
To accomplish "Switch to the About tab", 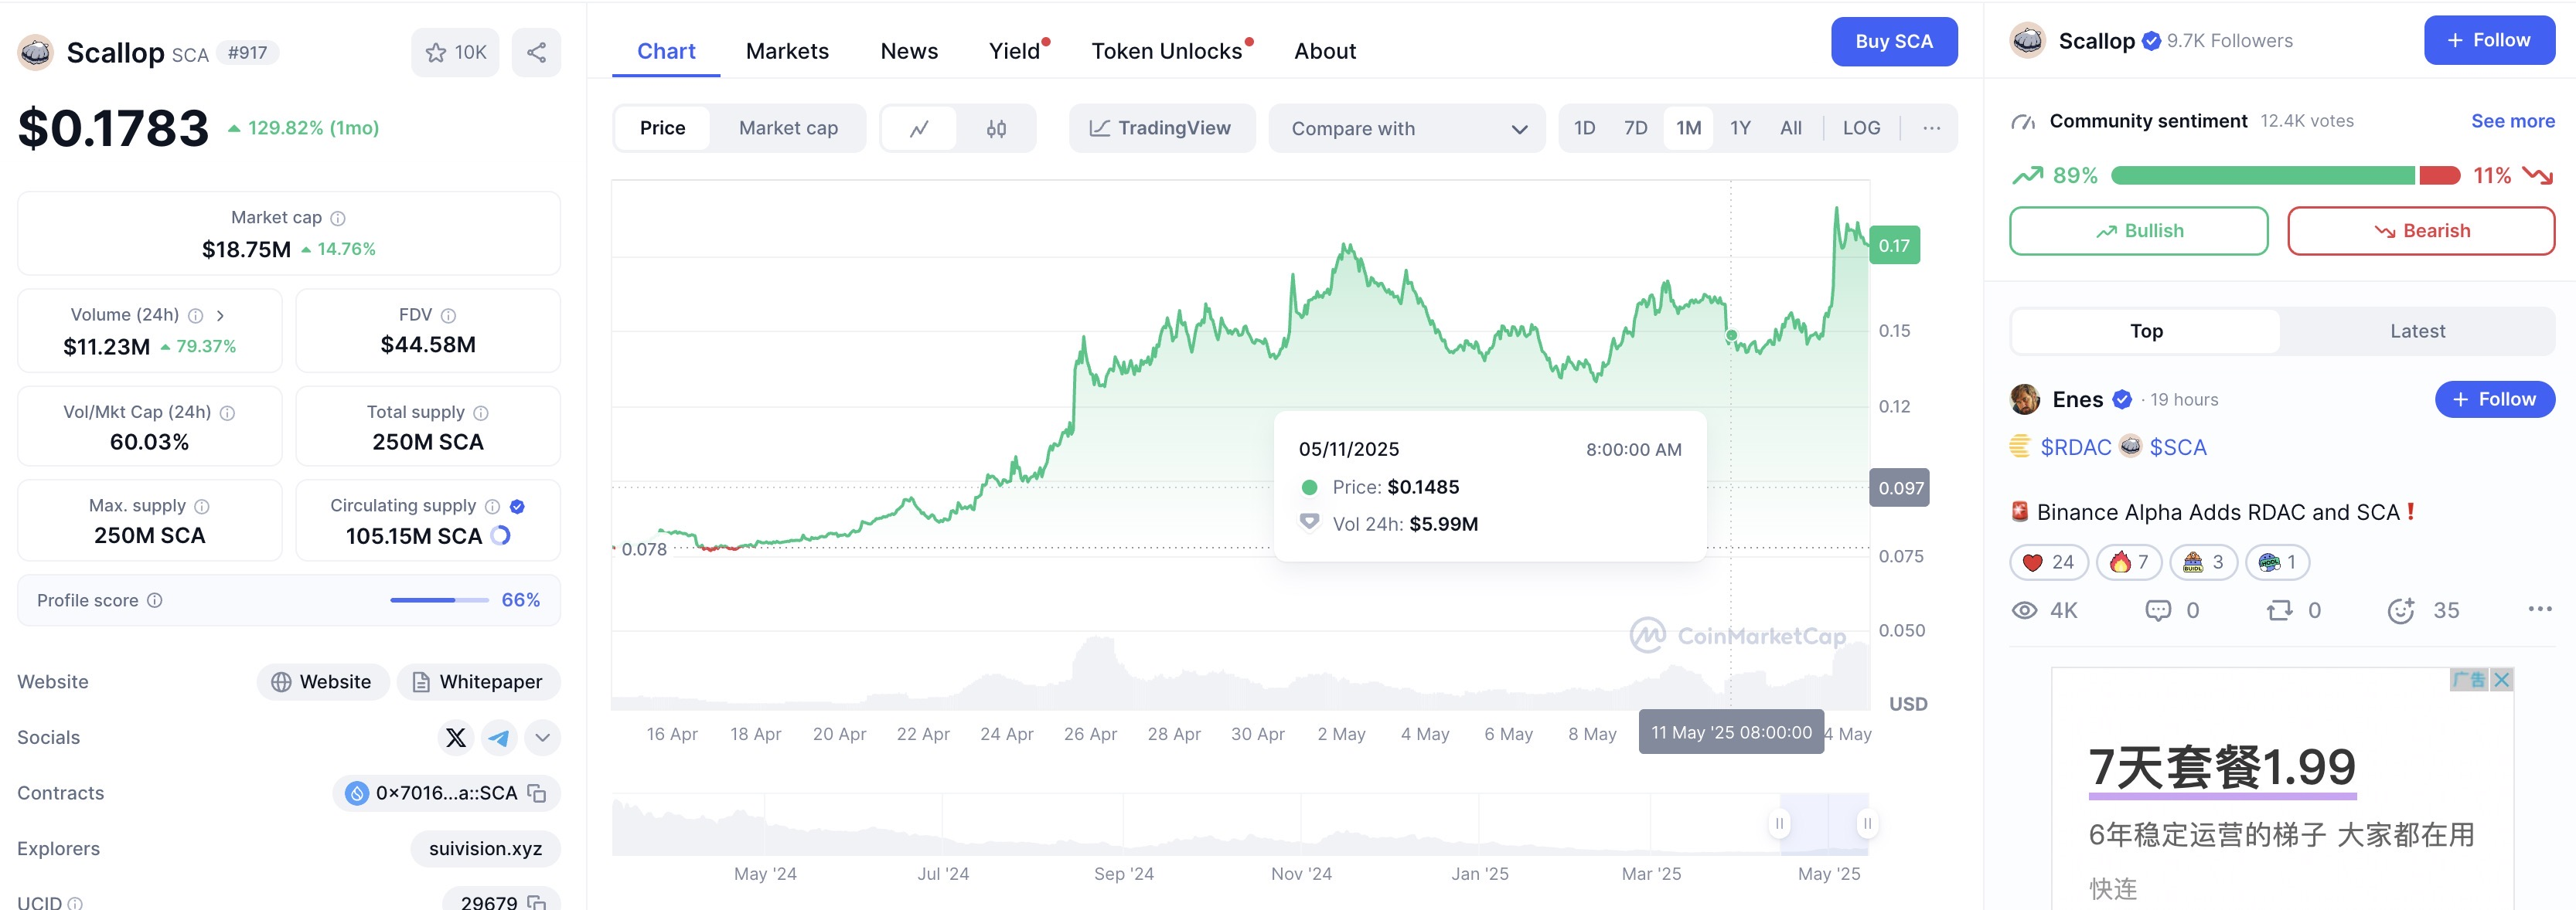I will (1325, 51).
